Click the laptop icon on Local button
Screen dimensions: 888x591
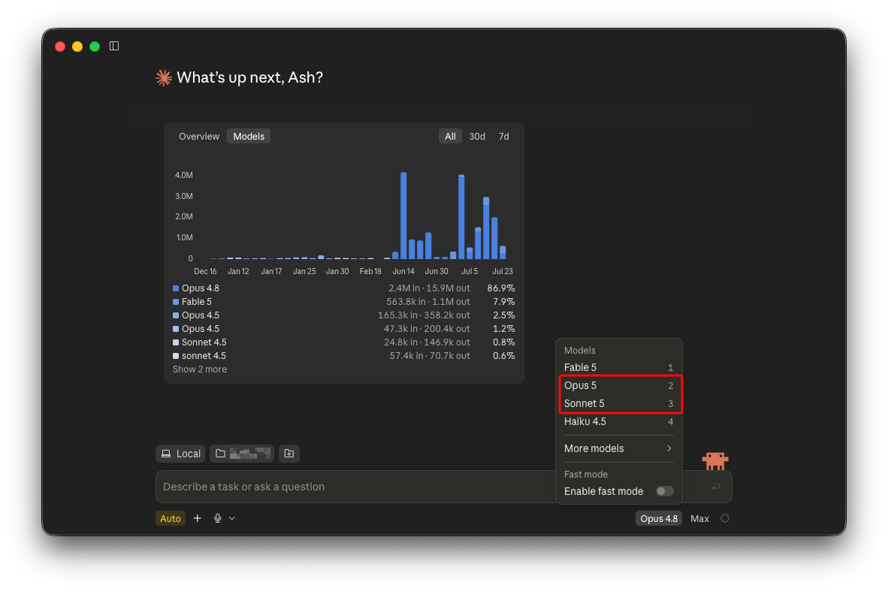(166, 454)
